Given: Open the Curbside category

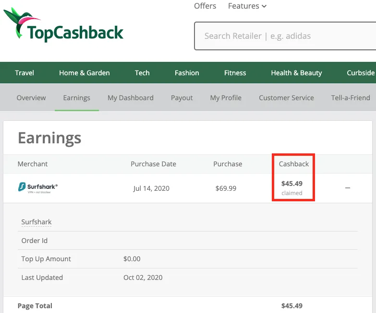Looking at the screenshot, I should pyautogui.click(x=361, y=73).
